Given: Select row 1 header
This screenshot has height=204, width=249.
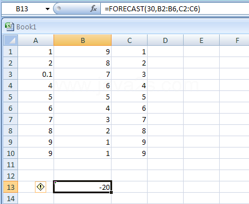Looking at the screenshot, I should tap(11, 51).
